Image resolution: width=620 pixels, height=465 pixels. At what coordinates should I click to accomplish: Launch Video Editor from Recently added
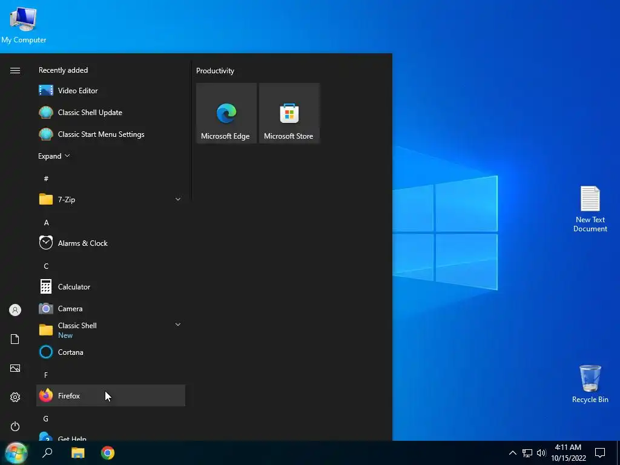(111, 91)
